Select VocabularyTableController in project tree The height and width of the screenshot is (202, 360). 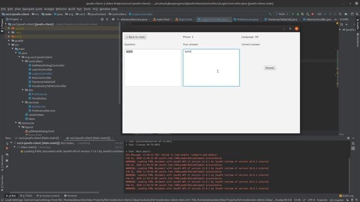49,86
